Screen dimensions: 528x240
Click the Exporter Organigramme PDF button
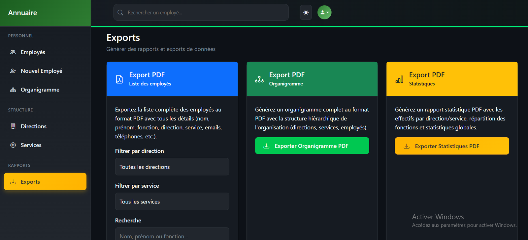click(x=312, y=146)
